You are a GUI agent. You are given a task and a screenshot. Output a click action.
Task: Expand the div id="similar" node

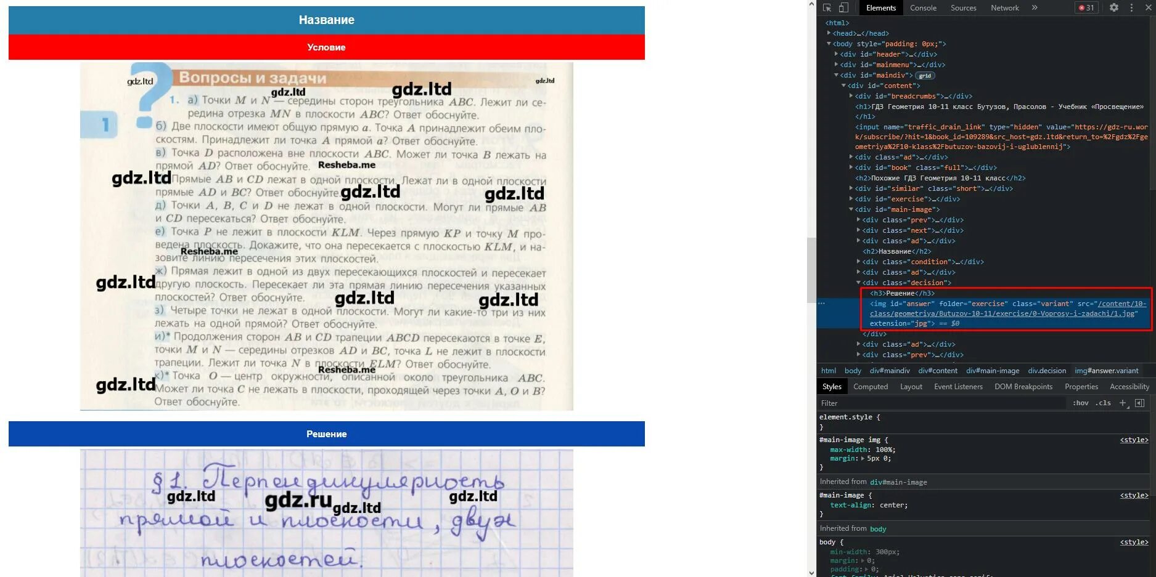851,188
